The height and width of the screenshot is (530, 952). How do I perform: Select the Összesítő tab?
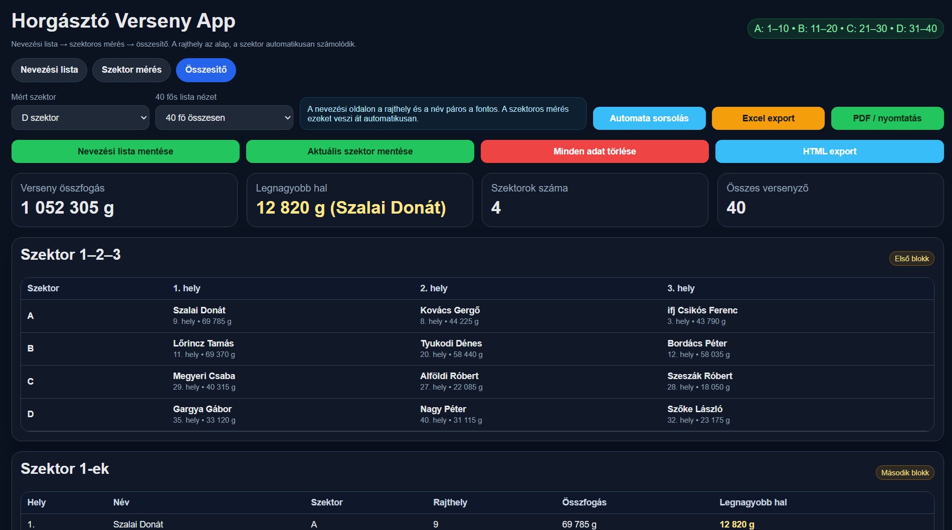tap(206, 70)
